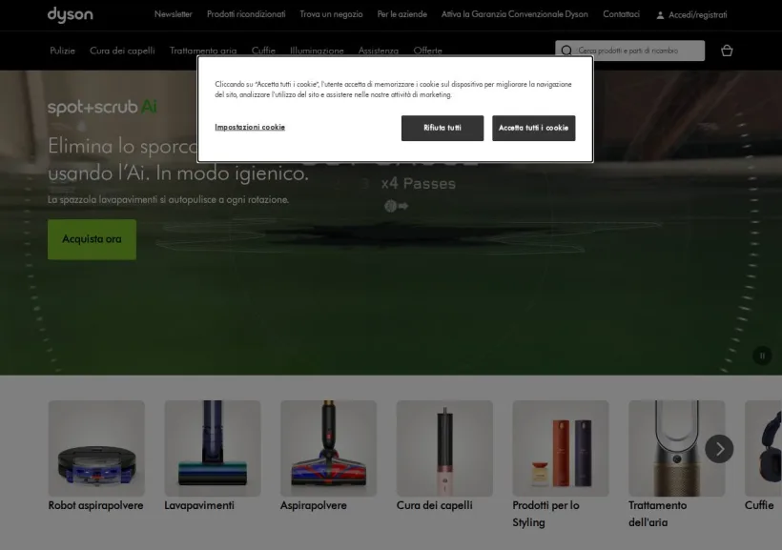
Task: Open the Cuffie menu
Action: click(263, 51)
